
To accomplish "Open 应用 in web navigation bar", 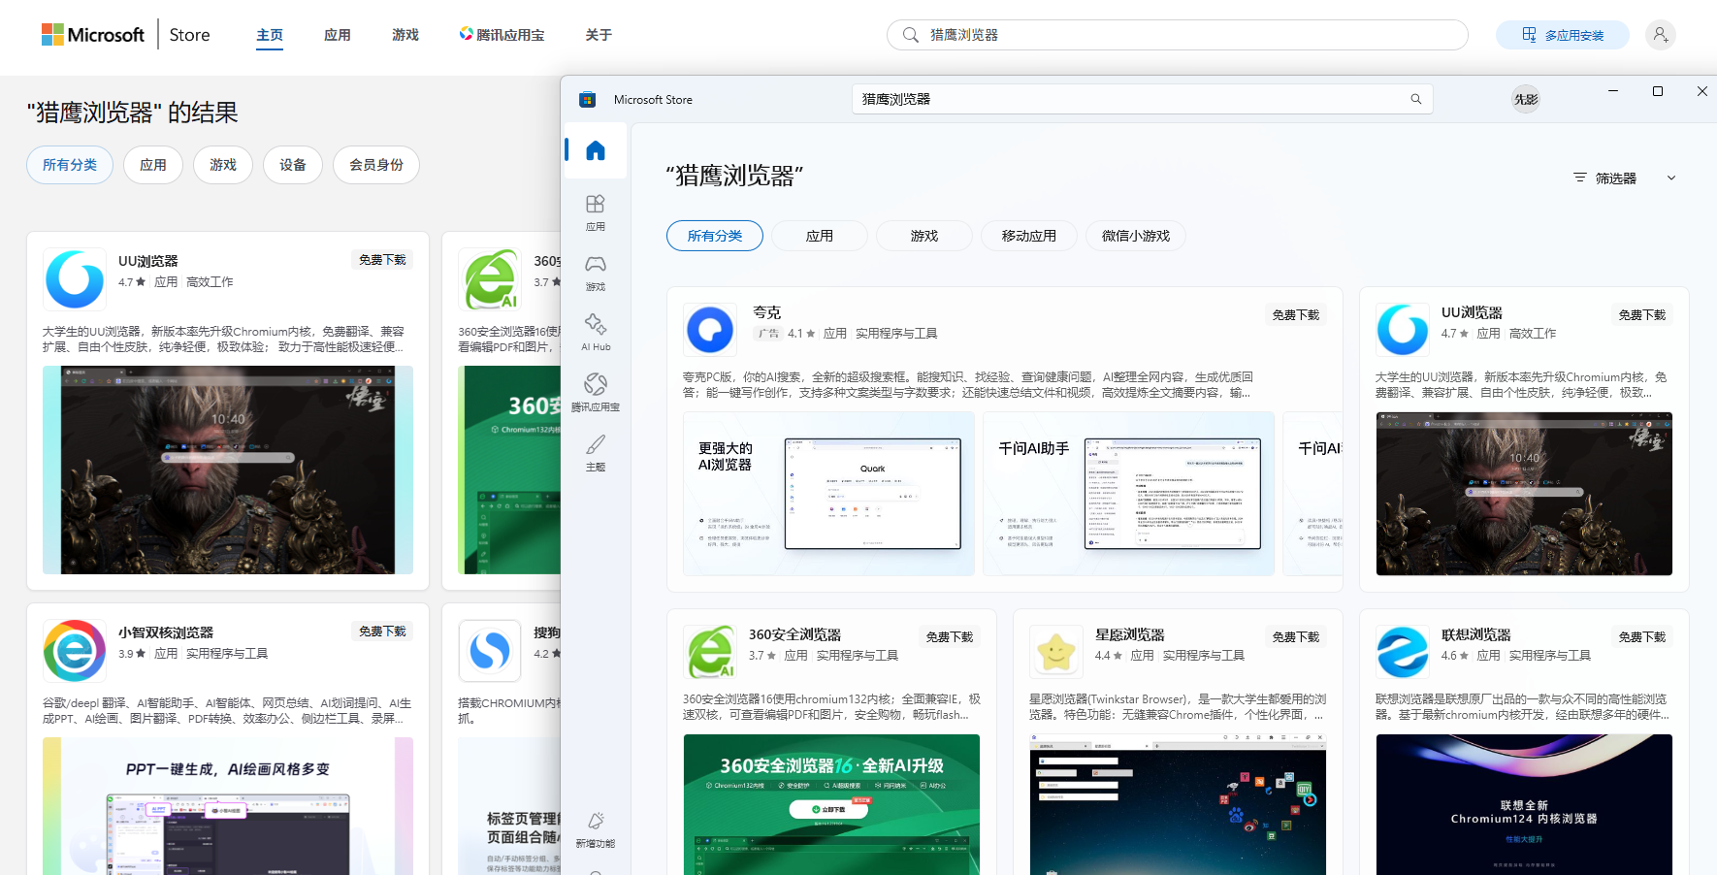I will point(338,35).
